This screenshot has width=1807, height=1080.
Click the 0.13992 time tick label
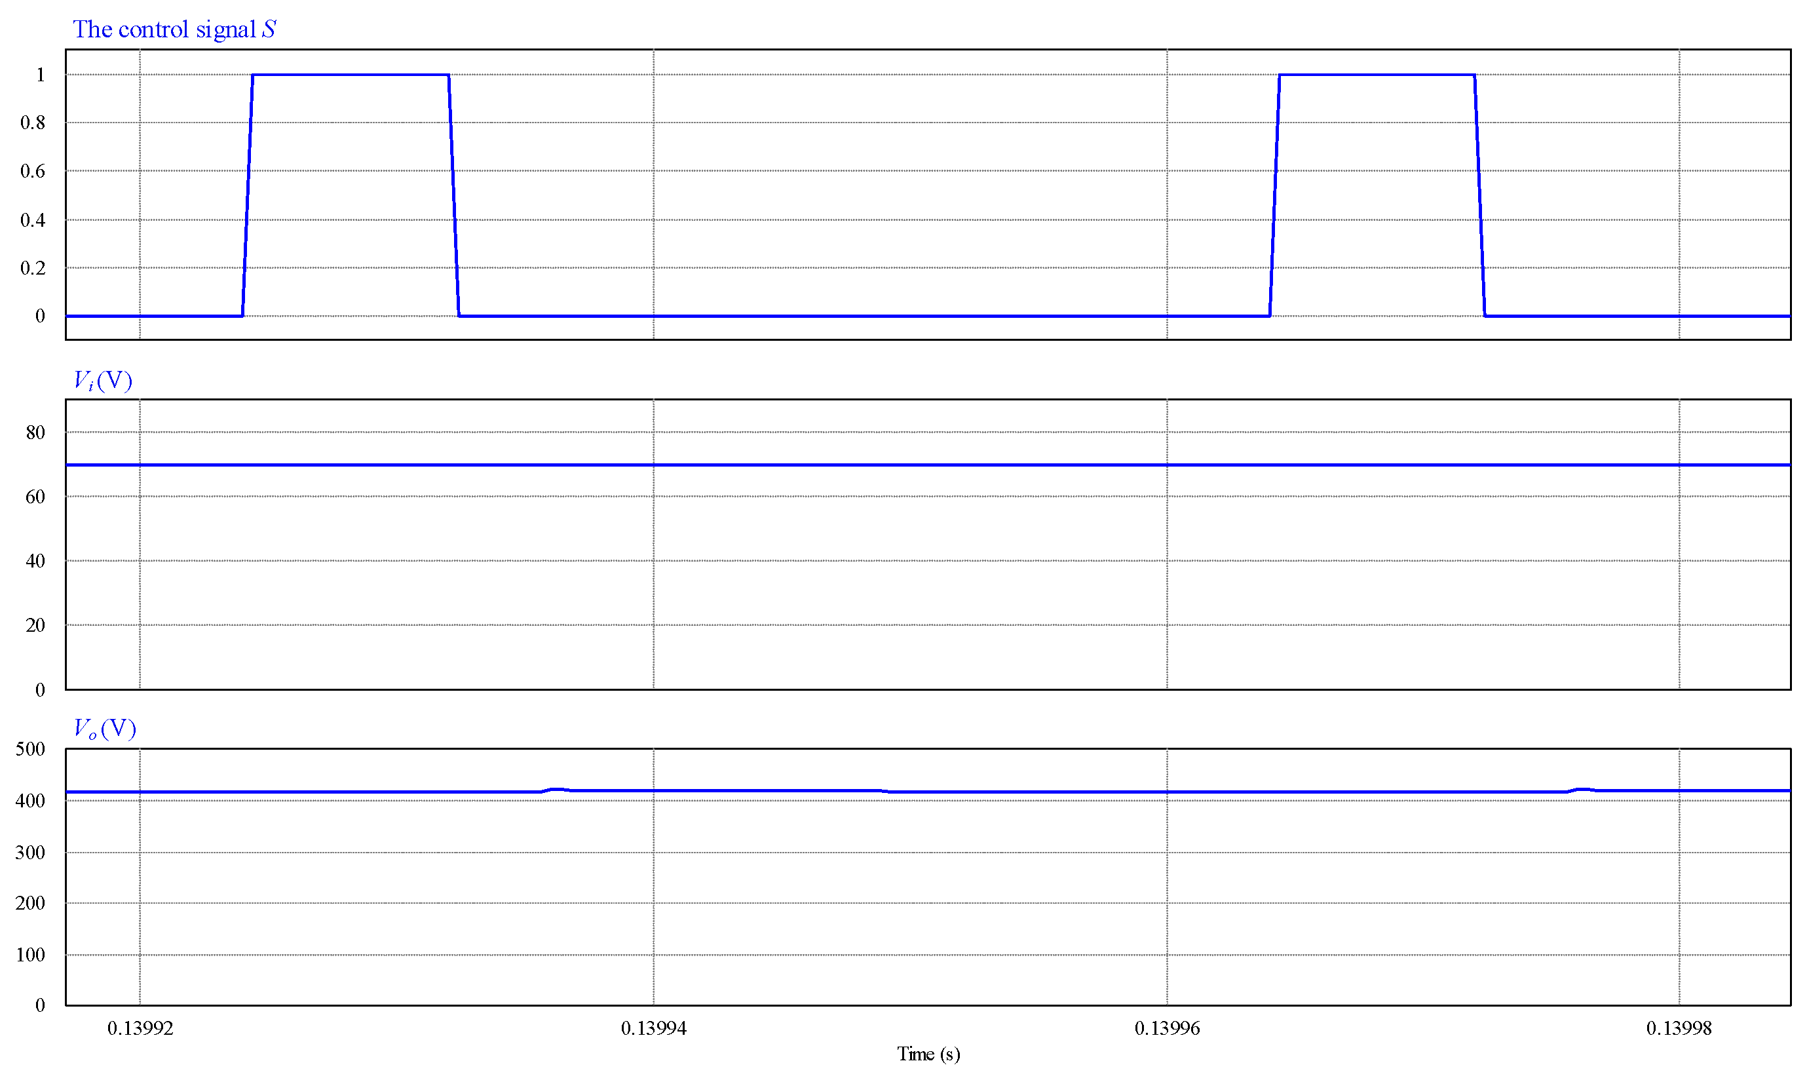click(140, 1028)
